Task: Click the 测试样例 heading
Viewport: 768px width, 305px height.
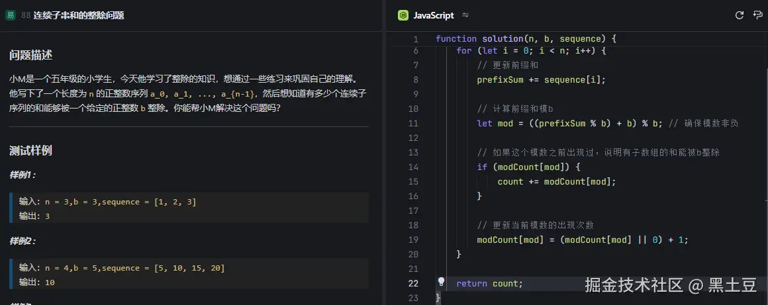Action: click(30, 150)
